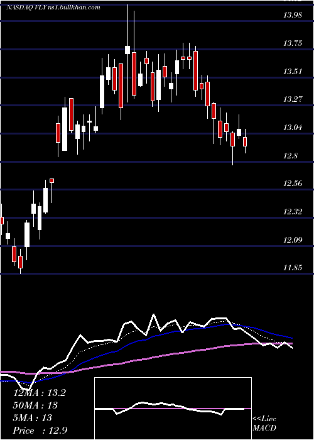Click the <<Live MACD label

264,424
